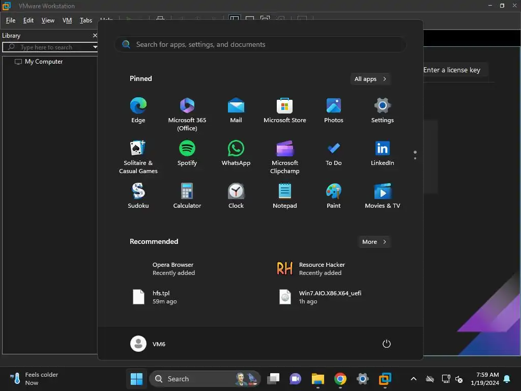Open the 7:59 AM clock and date
The image size is (521, 391).
click(485, 379)
